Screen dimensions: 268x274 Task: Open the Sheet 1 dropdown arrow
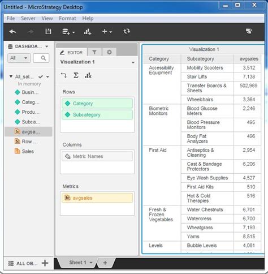click(91, 263)
